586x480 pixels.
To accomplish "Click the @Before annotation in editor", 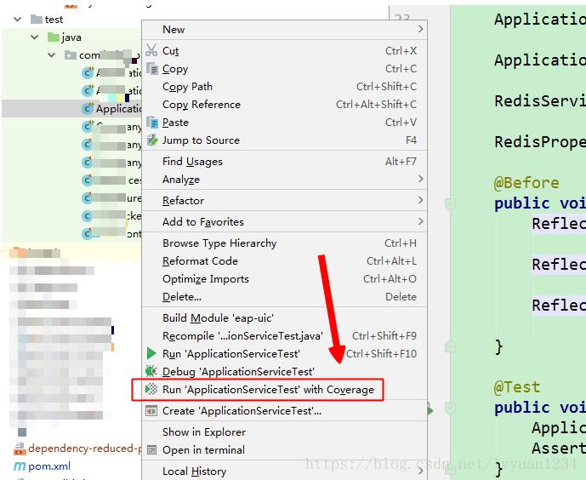I will coord(526,183).
